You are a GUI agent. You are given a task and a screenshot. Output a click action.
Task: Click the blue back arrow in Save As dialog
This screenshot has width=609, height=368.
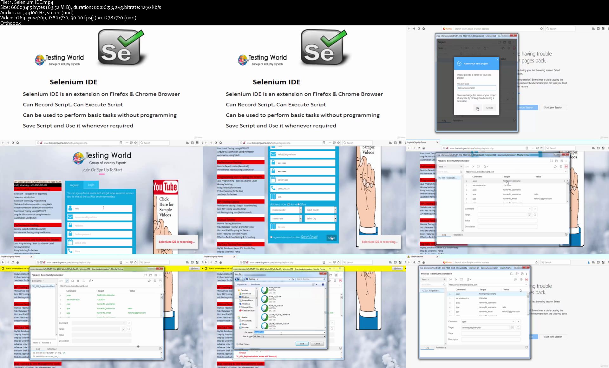pyautogui.click(x=237, y=279)
